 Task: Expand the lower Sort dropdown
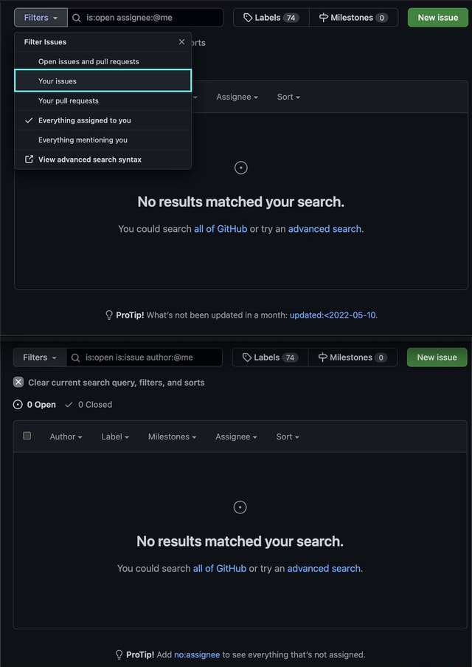coord(288,437)
